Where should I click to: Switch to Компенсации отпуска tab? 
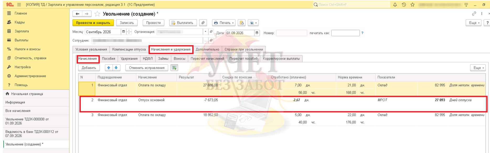[x=129, y=49]
